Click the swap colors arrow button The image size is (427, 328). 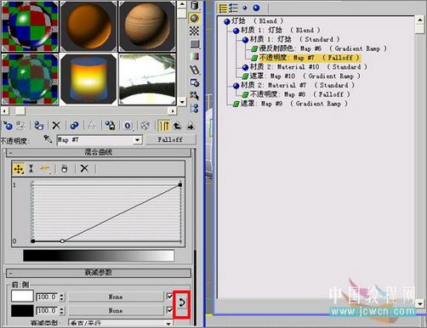click(x=182, y=303)
